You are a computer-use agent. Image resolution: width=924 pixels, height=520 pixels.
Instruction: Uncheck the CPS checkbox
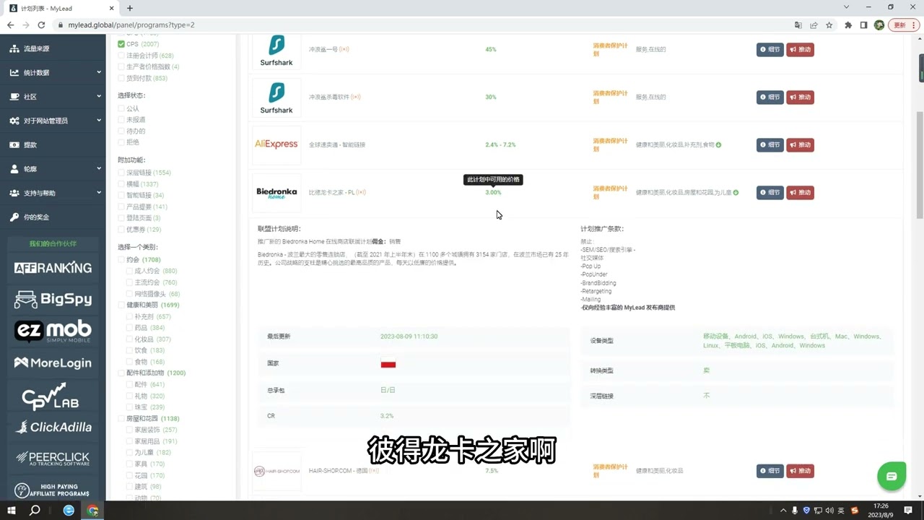pyautogui.click(x=121, y=44)
